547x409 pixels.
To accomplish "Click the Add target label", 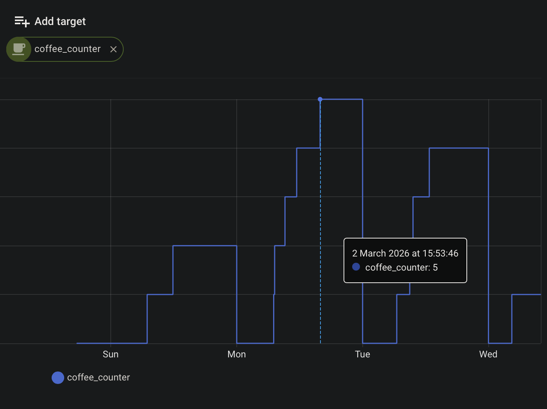I will click(x=60, y=22).
